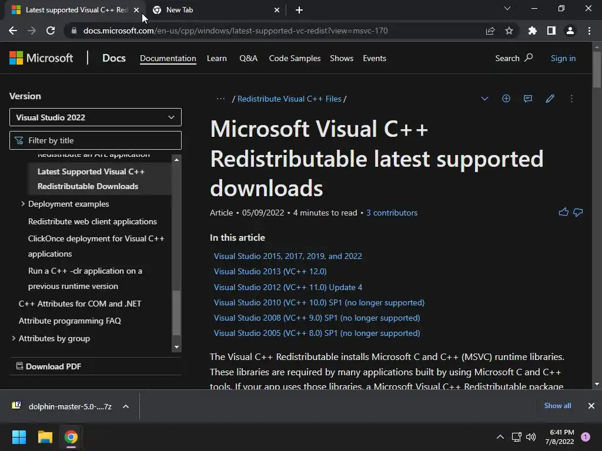
Task: Click Redistribute Visual C++ Files breadcrumb
Action: [289, 99]
